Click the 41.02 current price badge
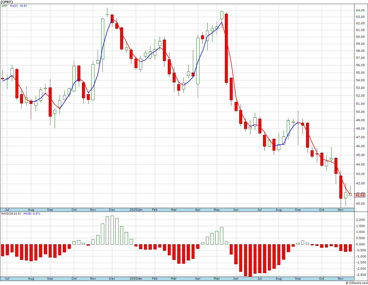 pos(360,195)
